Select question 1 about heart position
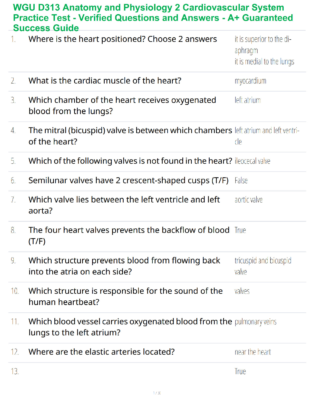Image resolution: width=314 pixels, height=407 pixels. 123,39
